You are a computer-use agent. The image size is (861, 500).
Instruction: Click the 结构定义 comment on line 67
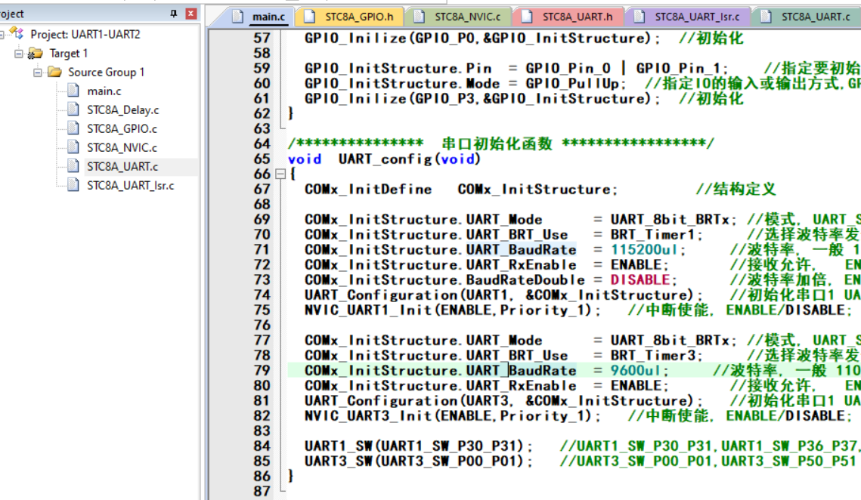coord(744,190)
